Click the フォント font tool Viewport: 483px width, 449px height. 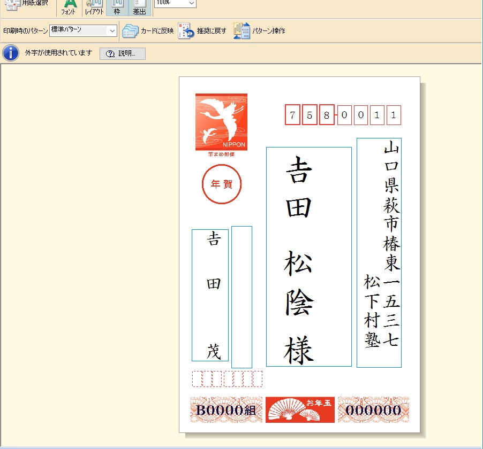(x=69, y=6)
